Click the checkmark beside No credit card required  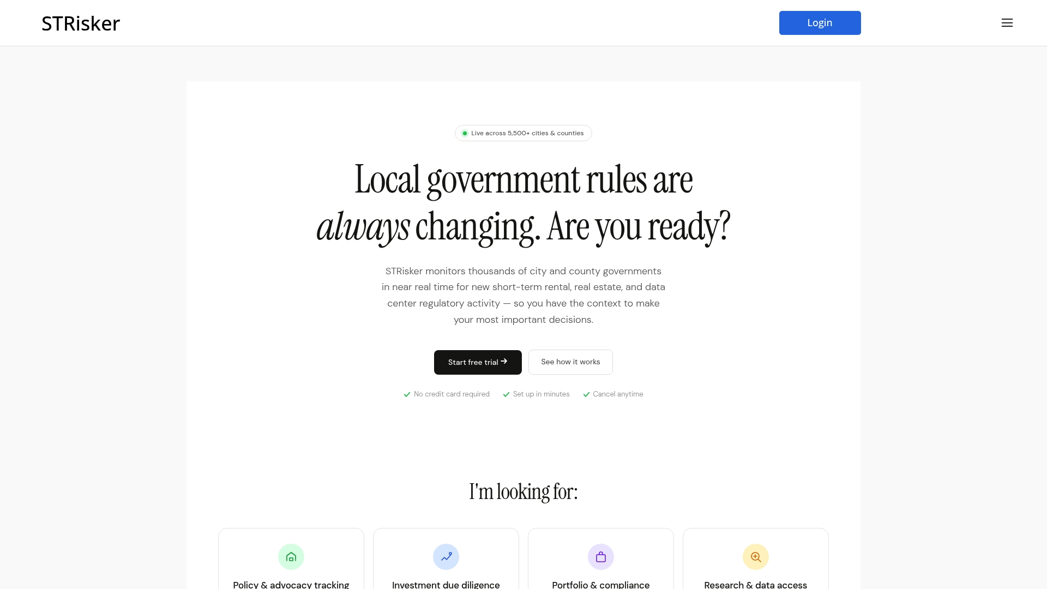407,394
